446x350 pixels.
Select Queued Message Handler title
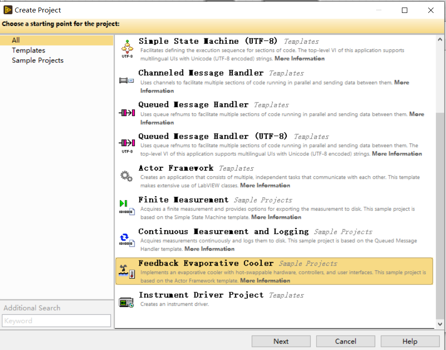click(x=194, y=105)
